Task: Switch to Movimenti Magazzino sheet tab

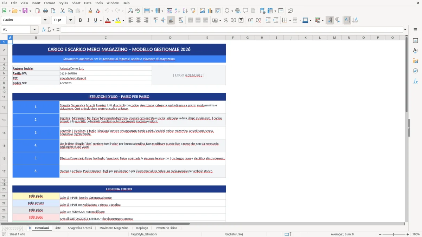Action: point(114,228)
